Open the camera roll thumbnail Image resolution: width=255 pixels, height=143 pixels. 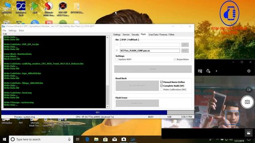(x=249, y=133)
